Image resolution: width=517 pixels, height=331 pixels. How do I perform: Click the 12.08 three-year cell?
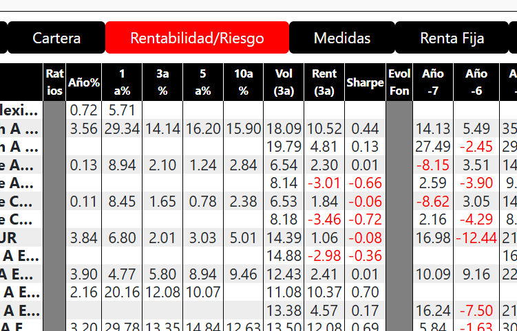(162, 292)
